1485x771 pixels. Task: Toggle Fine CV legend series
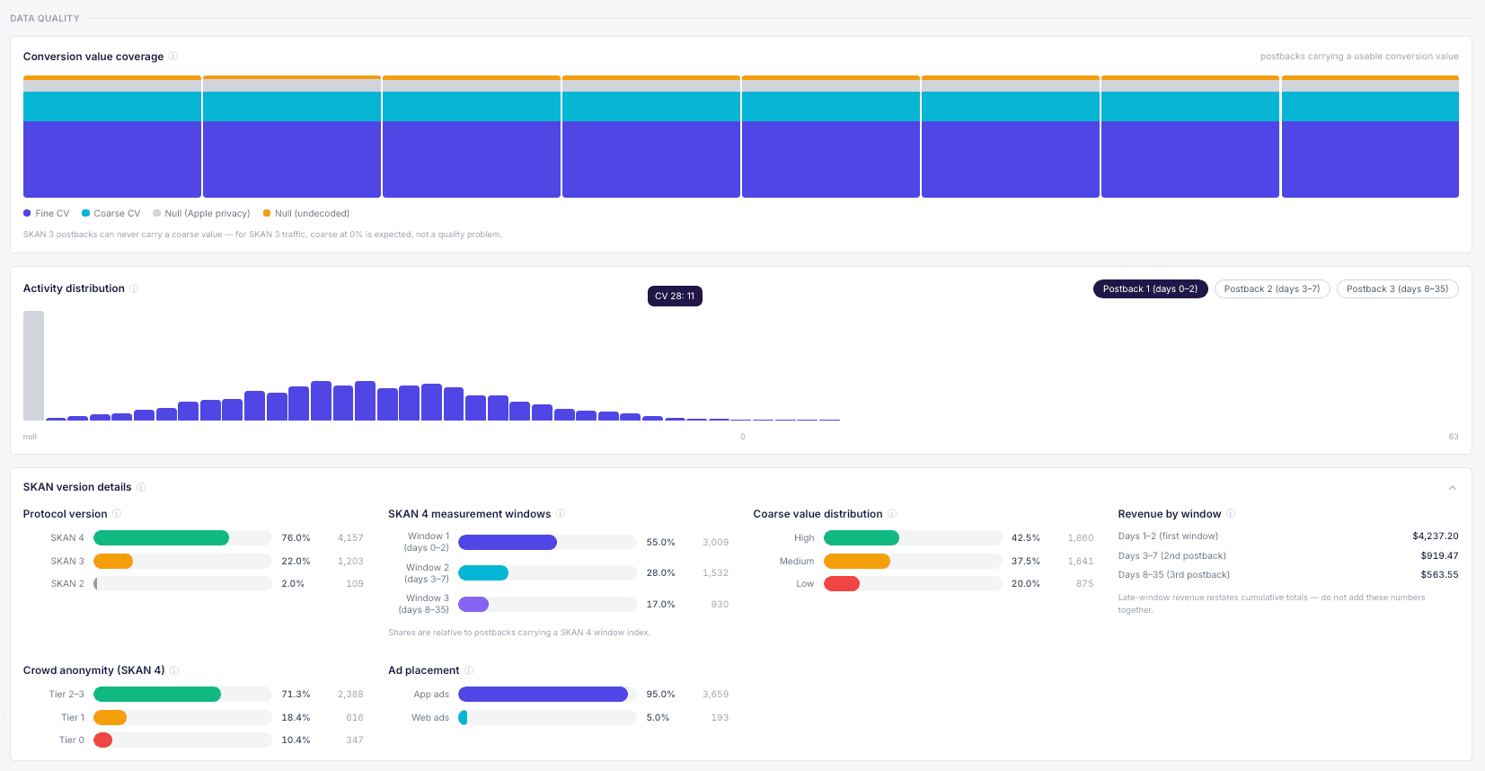click(x=46, y=213)
